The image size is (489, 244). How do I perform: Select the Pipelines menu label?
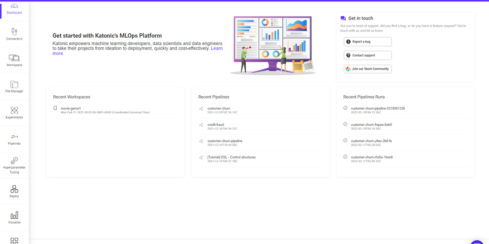(x=14, y=143)
